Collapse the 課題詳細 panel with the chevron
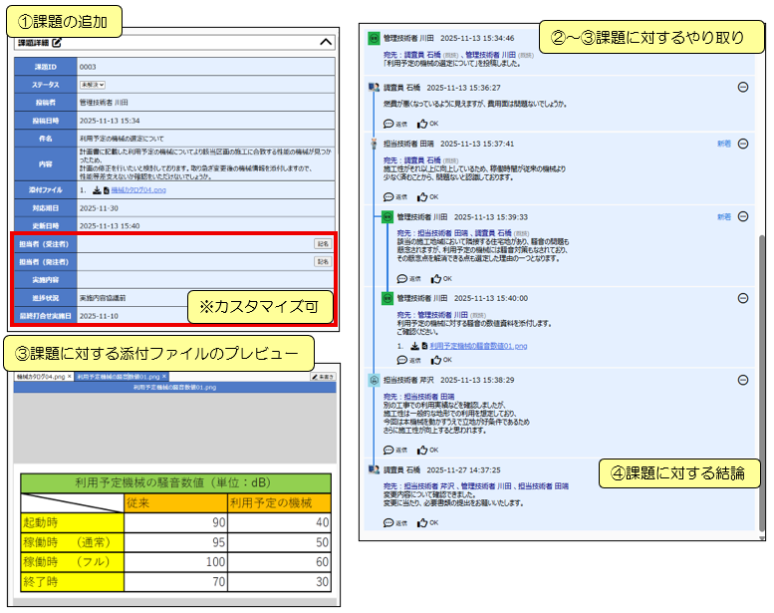The height and width of the screenshot is (613, 774). coord(325,43)
